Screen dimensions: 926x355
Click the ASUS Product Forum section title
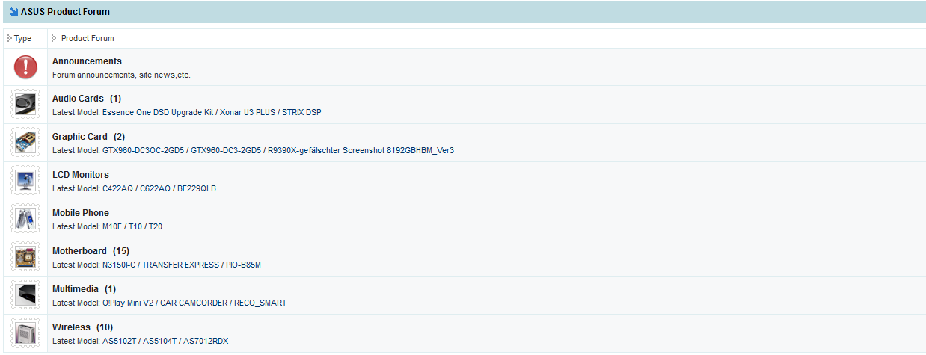[65, 11]
